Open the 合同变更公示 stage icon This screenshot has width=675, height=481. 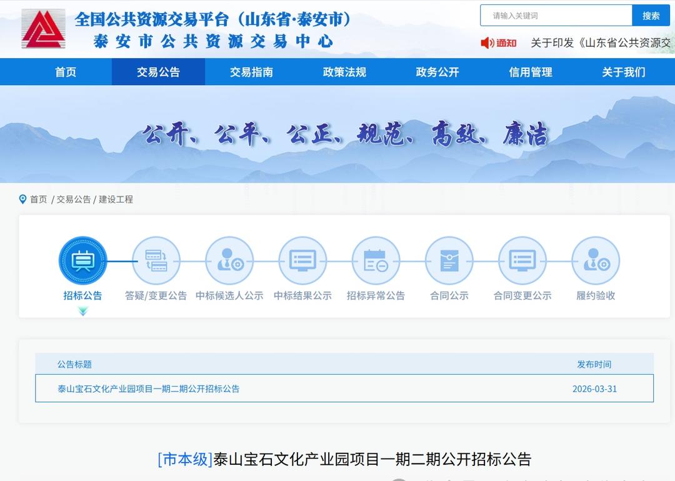coord(522,260)
